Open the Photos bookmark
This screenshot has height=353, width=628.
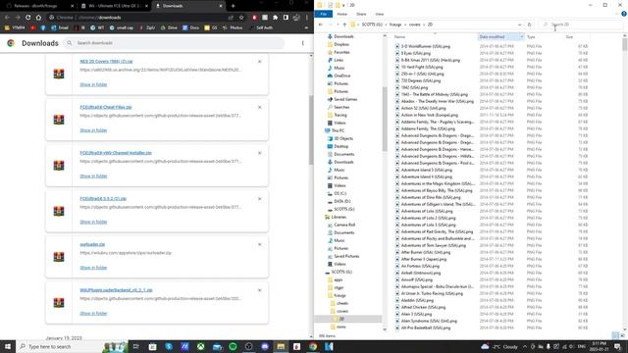[234, 27]
